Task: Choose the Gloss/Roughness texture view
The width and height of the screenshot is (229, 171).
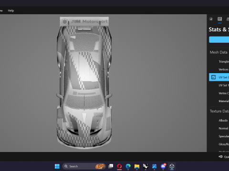Action: click(219, 144)
